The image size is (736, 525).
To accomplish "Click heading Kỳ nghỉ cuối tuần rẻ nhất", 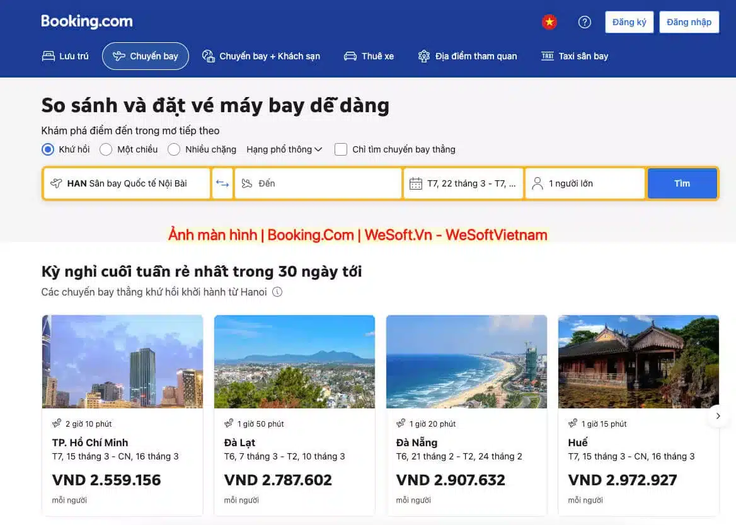I will pos(202,272).
